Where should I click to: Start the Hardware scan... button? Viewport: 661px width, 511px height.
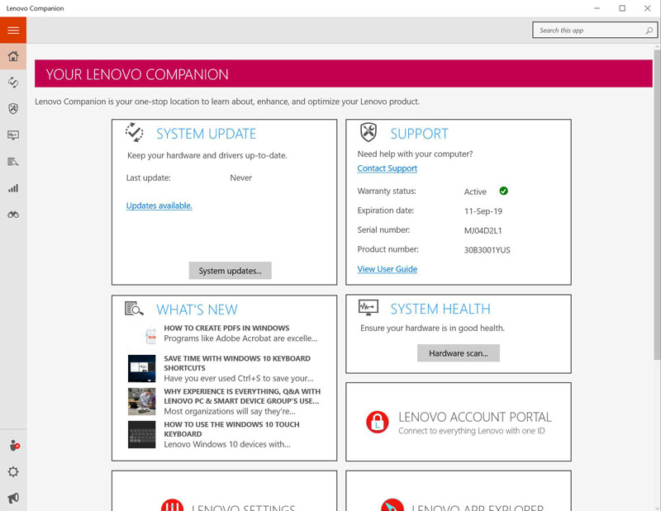(459, 353)
